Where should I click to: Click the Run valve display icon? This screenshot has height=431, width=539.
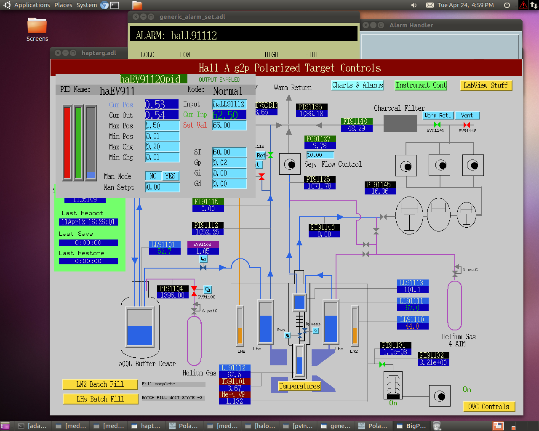point(288,335)
